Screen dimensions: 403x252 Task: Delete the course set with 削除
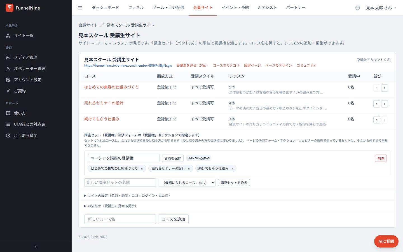click(x=381, y=158)
